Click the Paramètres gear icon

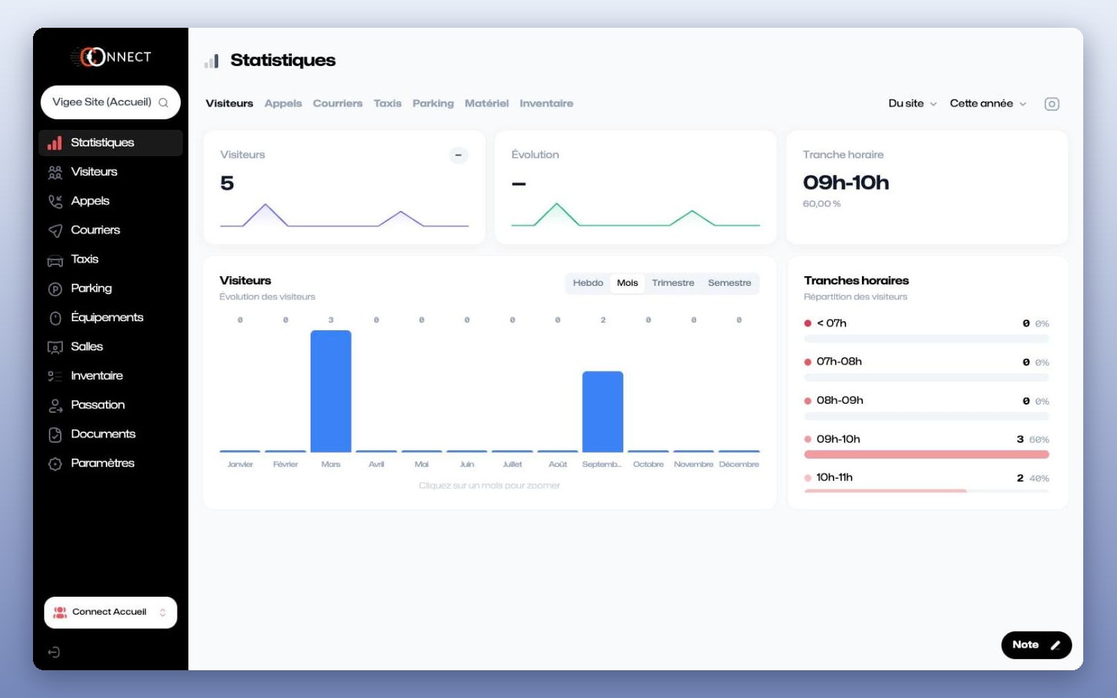(x=55, y=464)
